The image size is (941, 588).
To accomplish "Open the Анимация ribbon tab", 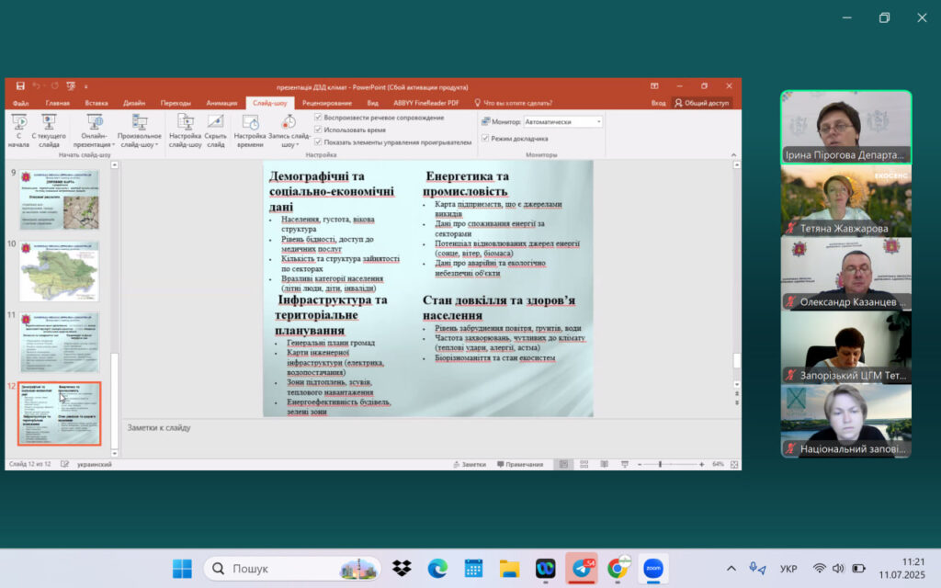I will [x=221, y=103].
